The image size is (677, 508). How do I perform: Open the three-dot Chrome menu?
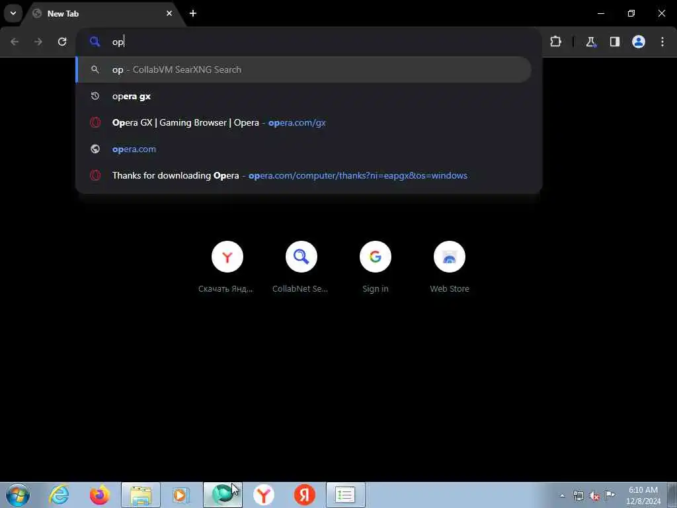click(662, 42)
